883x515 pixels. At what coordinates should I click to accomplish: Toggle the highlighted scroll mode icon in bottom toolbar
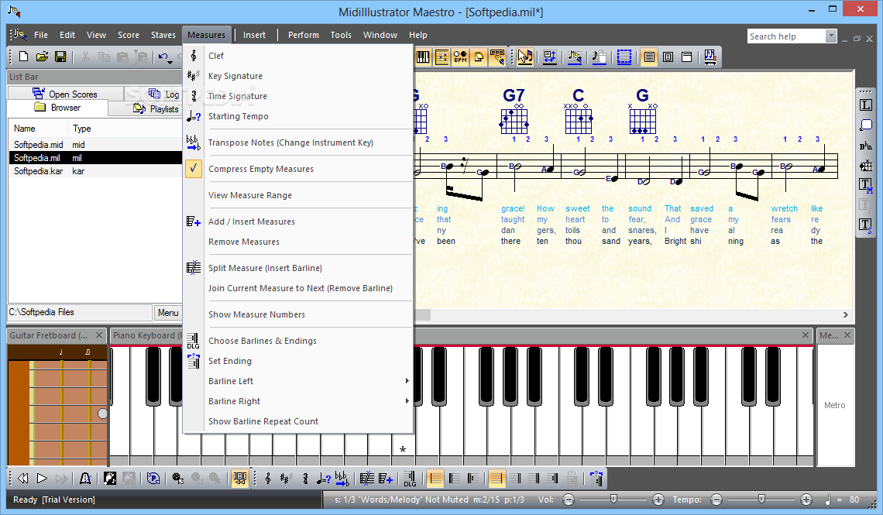point(240,479)
